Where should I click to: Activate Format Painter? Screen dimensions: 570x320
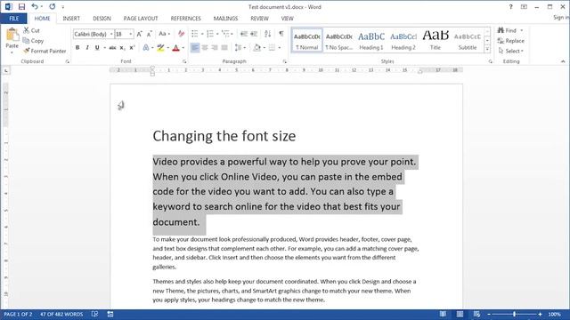pos(45,52)
